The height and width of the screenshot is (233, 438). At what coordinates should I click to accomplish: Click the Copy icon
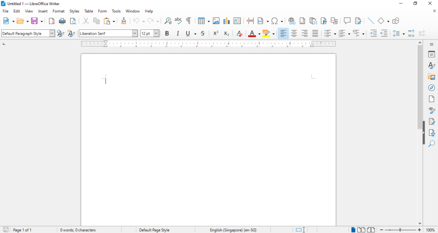click(96, 21)
